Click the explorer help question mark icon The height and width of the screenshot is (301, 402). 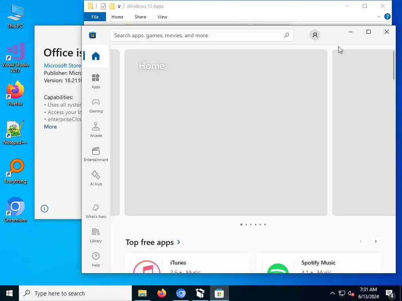tap(387, 16)
